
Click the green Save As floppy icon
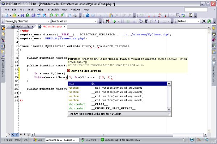(28, 15)
